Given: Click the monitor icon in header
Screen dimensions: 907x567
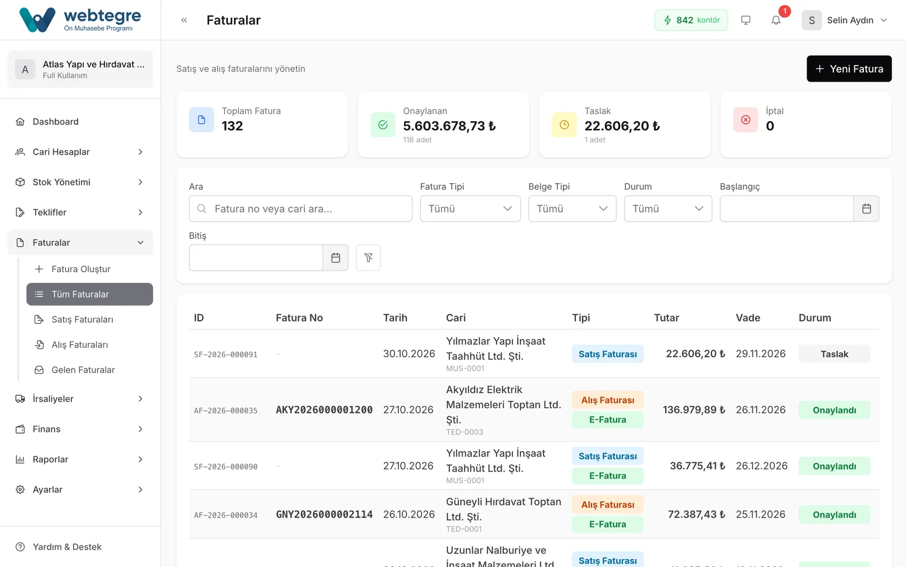Looking at the screenshot, I should click(745, 20).
